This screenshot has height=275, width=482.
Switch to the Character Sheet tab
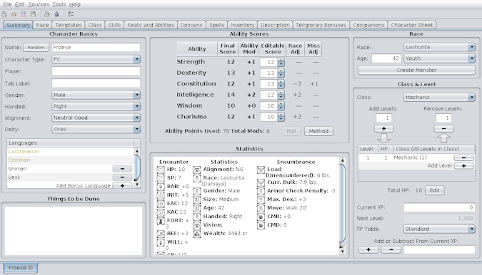tap(411, 25)
